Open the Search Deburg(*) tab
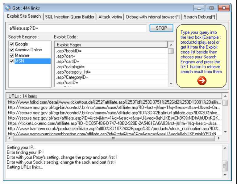Screen dimensions: 237x184 click(199, 17)
